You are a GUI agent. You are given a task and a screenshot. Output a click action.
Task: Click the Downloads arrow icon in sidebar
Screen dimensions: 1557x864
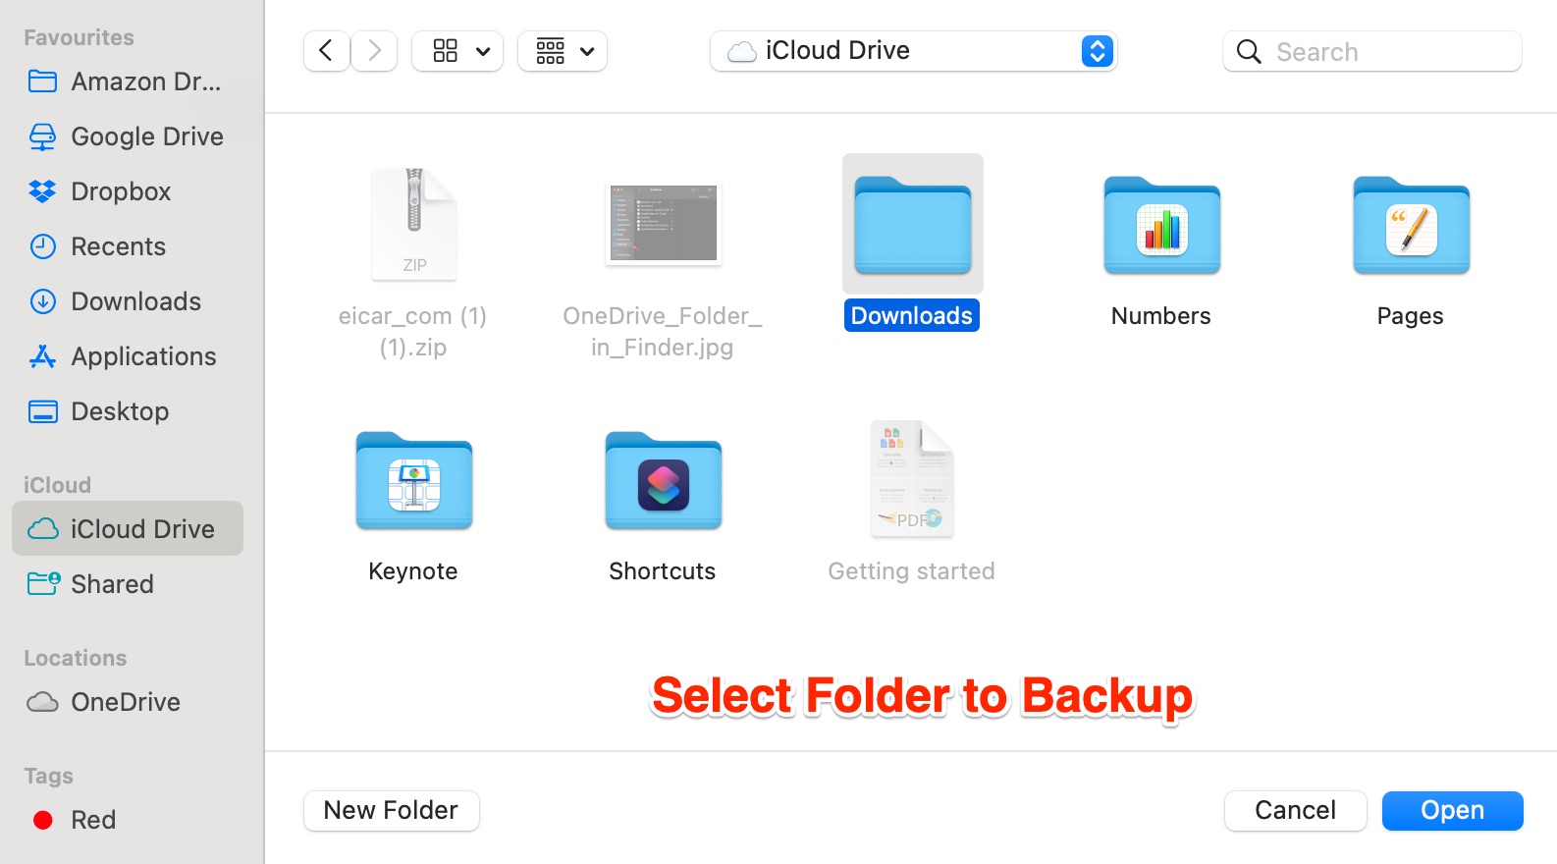(42, 301)
